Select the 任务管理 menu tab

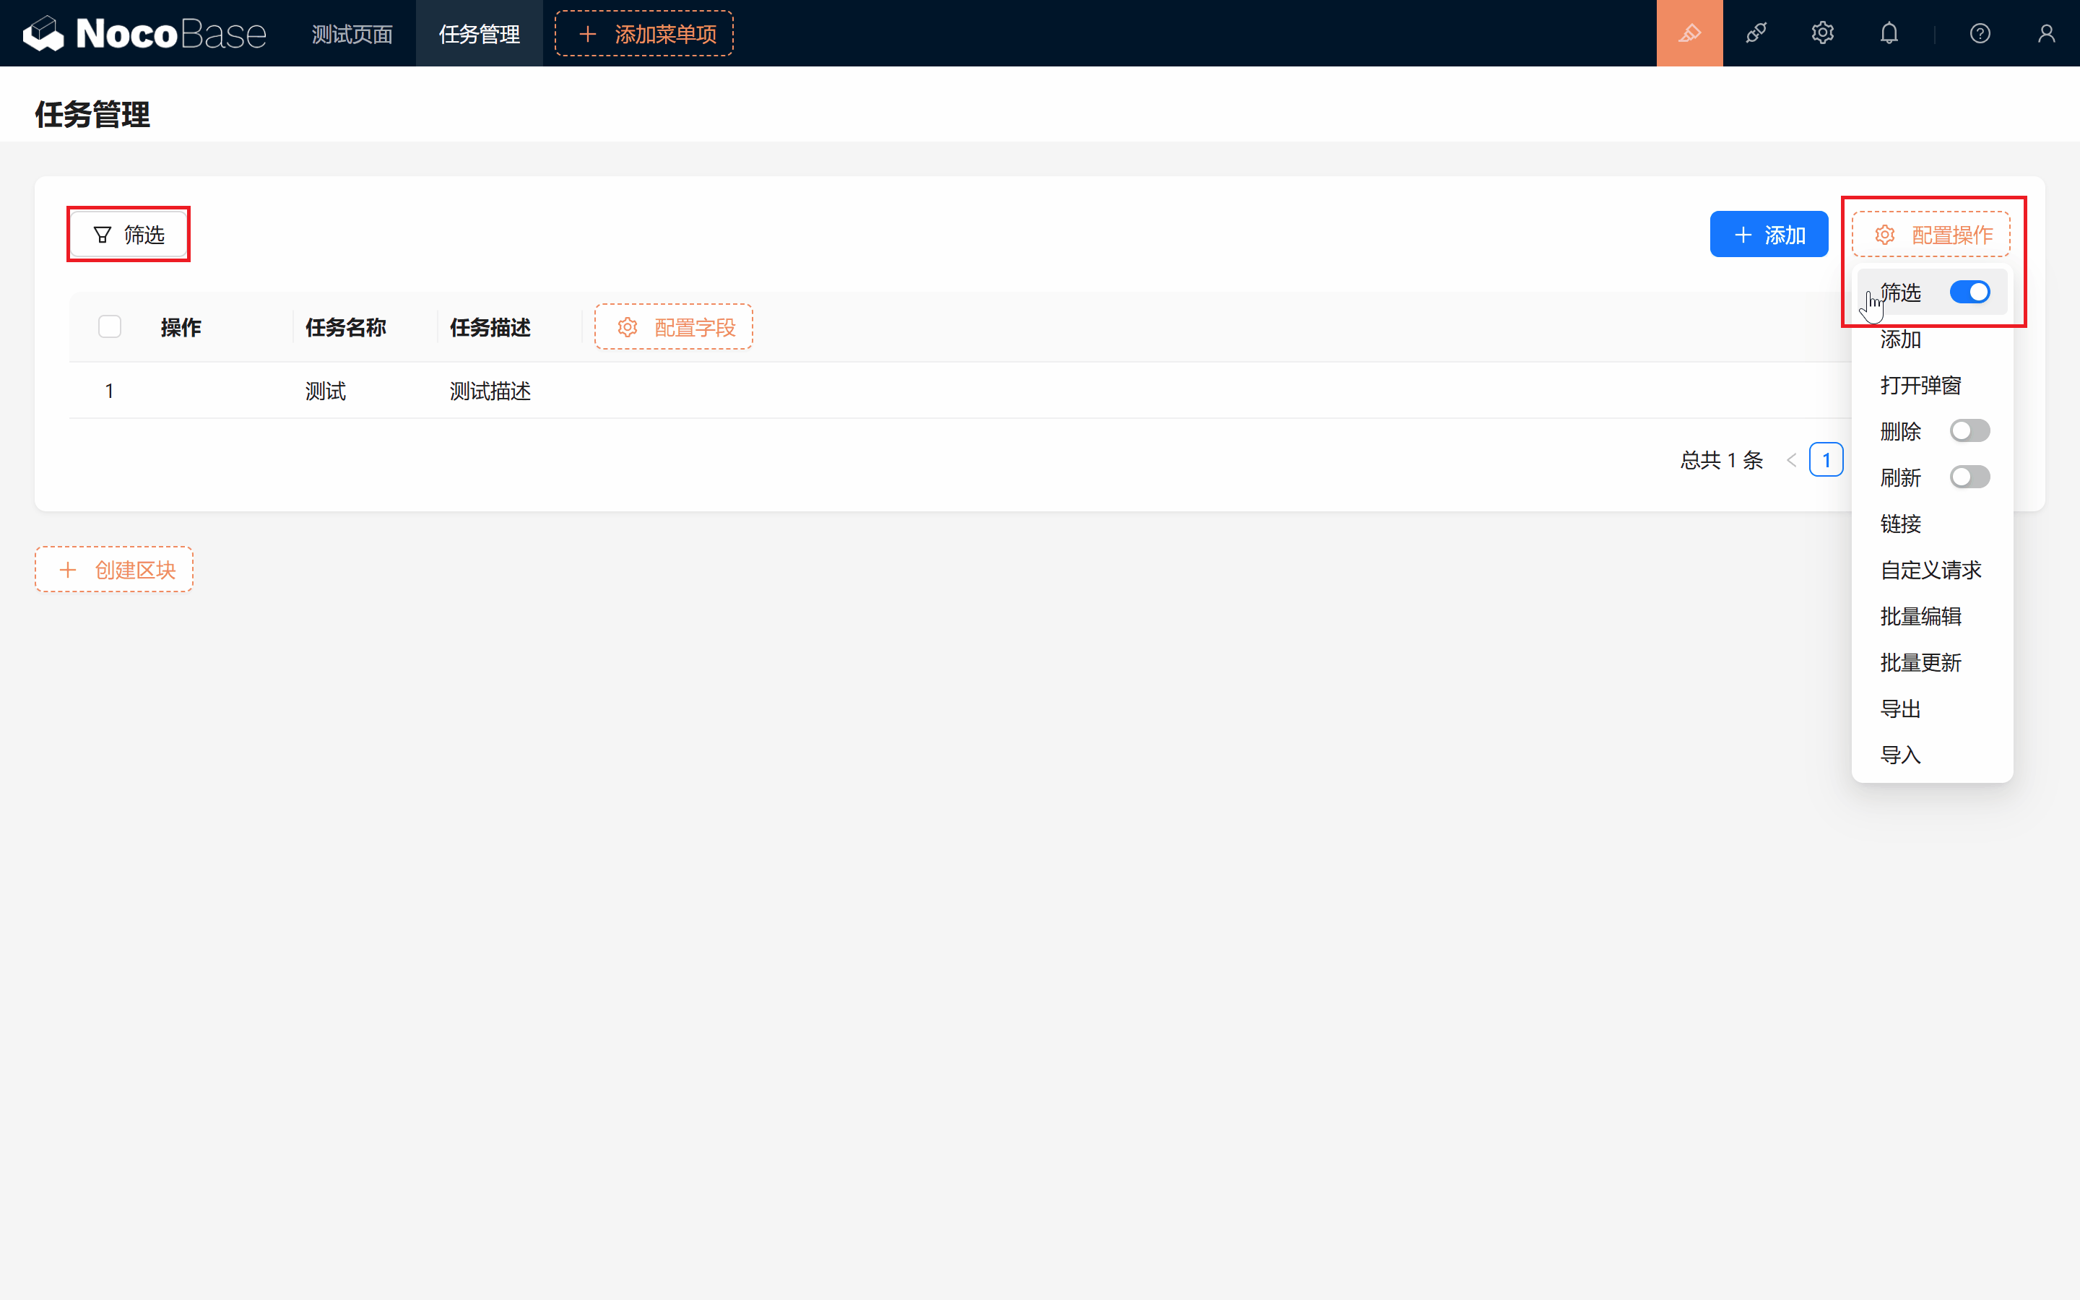[479, 33]
